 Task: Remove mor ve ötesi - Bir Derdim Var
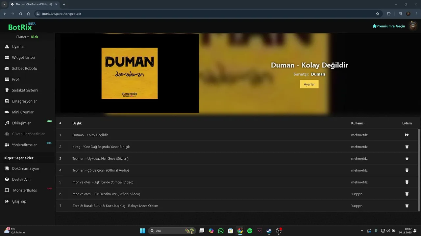pos(407,194)
